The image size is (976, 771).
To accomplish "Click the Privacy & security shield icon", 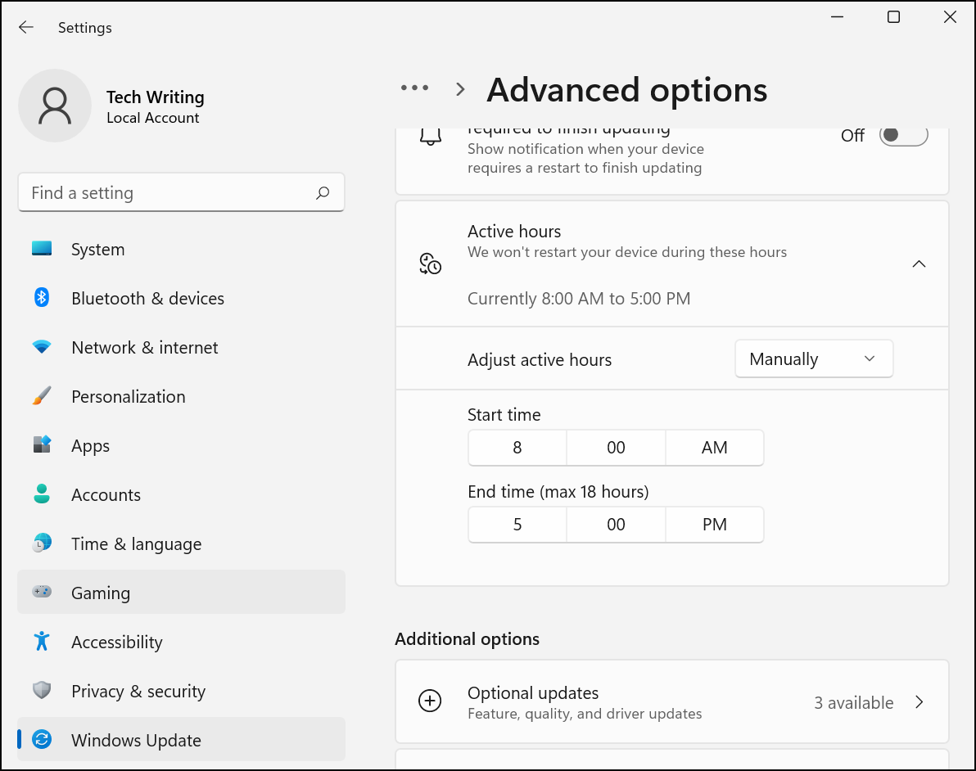I will pos(42,691).
